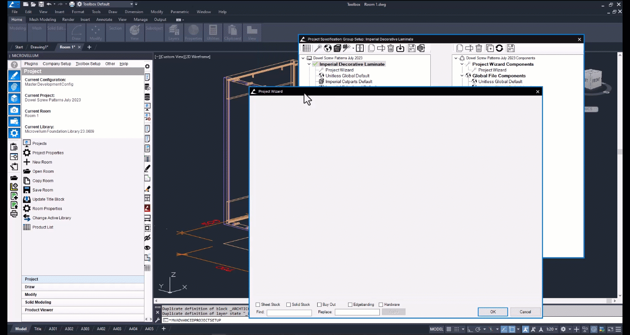Tick the Edgebanding checkbox
Screen dimensions: 630x335
[x=350, y=305]
